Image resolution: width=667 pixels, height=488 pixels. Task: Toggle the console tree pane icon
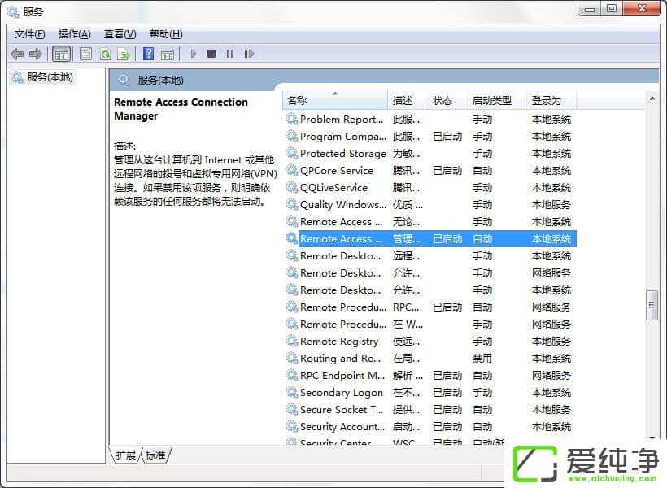(61, 54)
